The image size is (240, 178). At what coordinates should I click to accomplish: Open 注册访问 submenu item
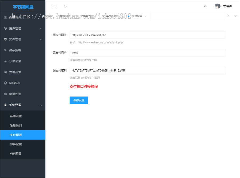click(x=23, y=125)
